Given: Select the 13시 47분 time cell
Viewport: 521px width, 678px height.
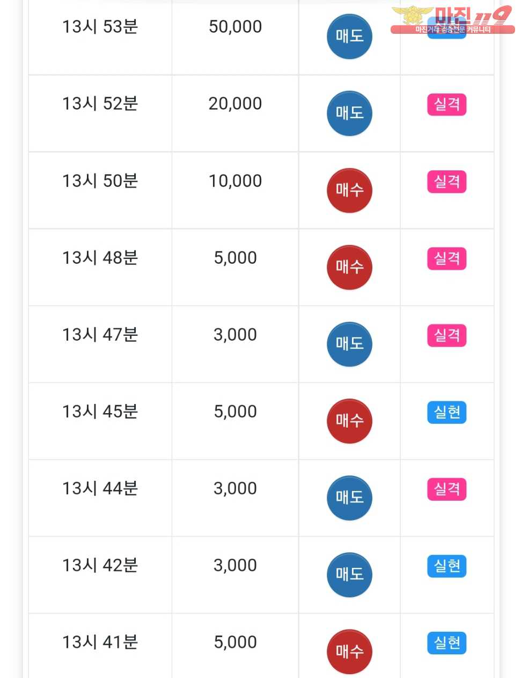Looking at the screenshot, I should [x=100, y=335].
